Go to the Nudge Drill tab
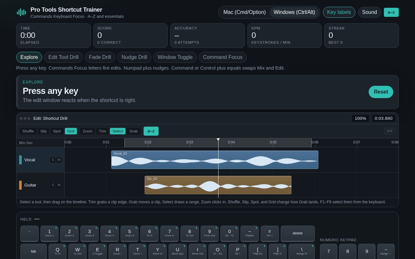Screen dimensions: 415x259 (134, 57)
